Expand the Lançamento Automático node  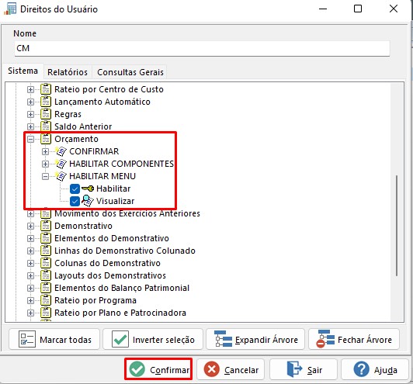pos(30,102)
